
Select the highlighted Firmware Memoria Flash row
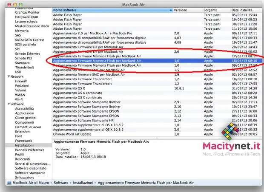click(x=157, y=61)
